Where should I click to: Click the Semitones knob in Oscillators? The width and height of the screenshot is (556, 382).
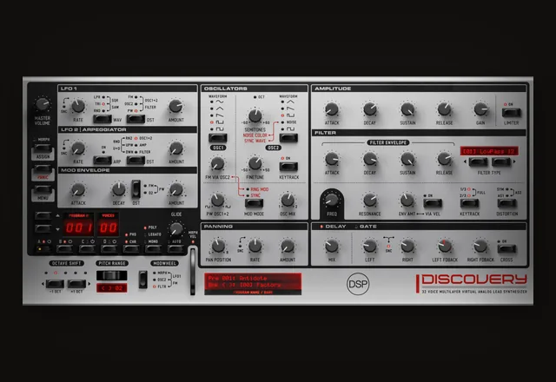point(255,115)
